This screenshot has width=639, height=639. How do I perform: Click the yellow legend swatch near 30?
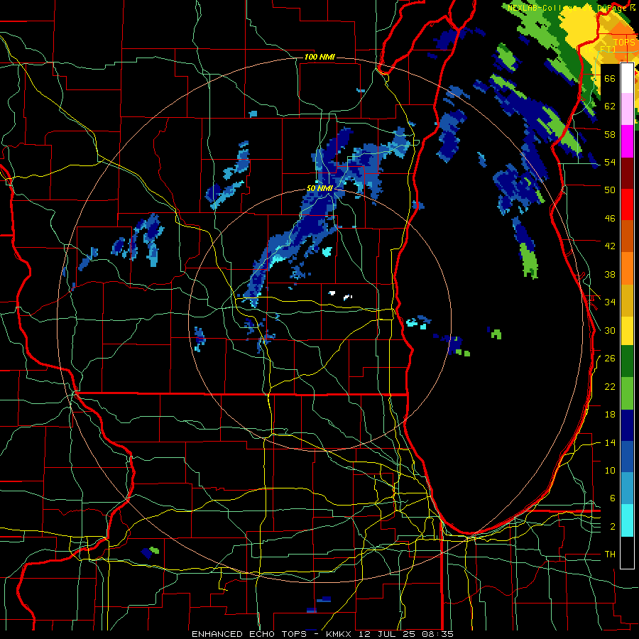pos(627,330)
